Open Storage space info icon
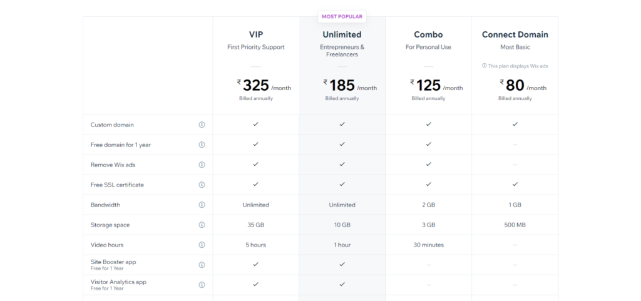 202,225
